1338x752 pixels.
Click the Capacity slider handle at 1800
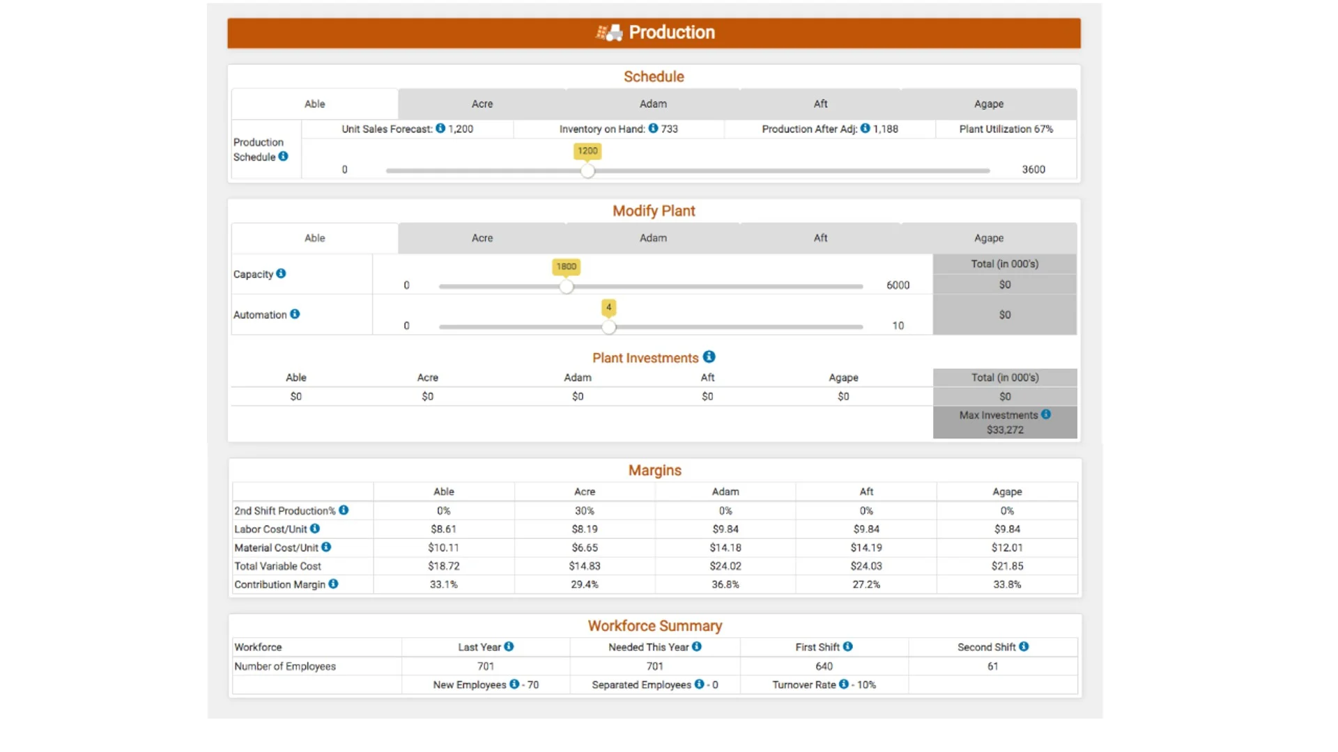pyautogui.click(x=566, y=286)
